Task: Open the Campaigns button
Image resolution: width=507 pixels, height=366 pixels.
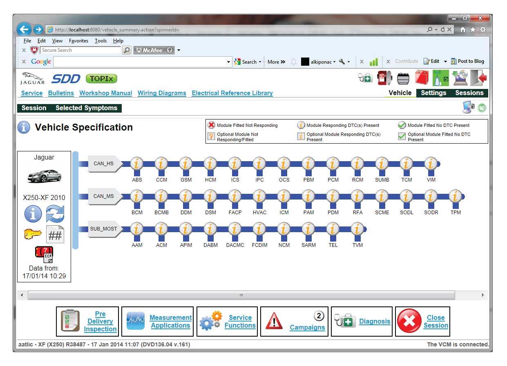Action: (294, 322)
